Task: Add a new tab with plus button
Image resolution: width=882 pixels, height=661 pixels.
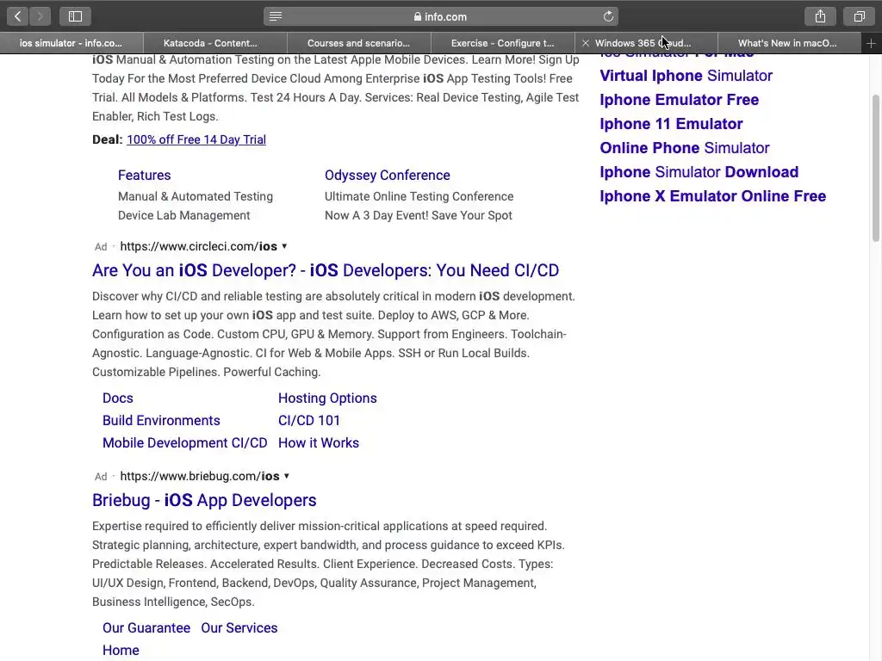Action: pos(871,43)
